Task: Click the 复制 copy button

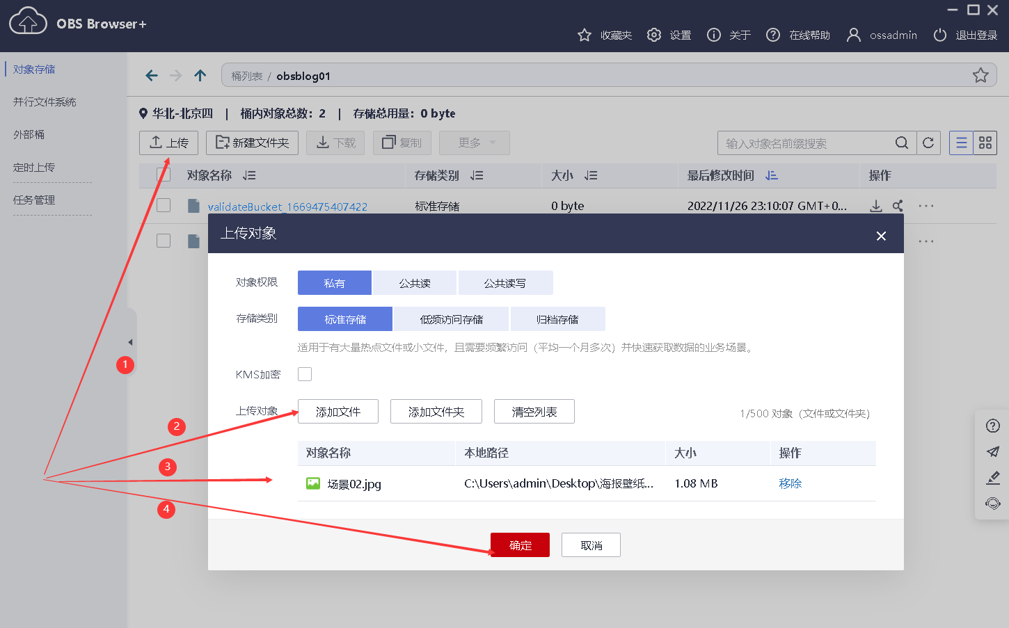Action: [402, 143]
